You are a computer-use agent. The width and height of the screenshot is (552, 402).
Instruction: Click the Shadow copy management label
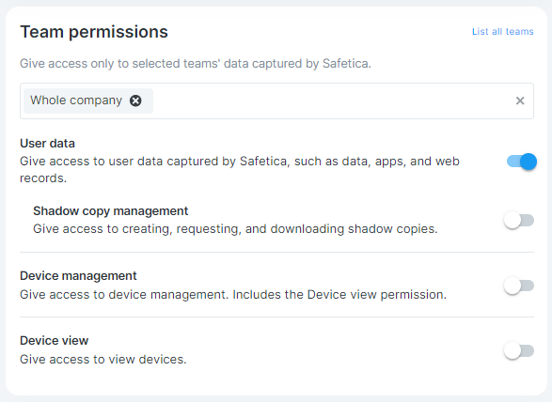point(111,211)
